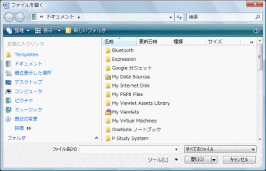Screen dimensions: 266x171
Task: Expand 詳細 more favorite links
Action: pos(23,128)
